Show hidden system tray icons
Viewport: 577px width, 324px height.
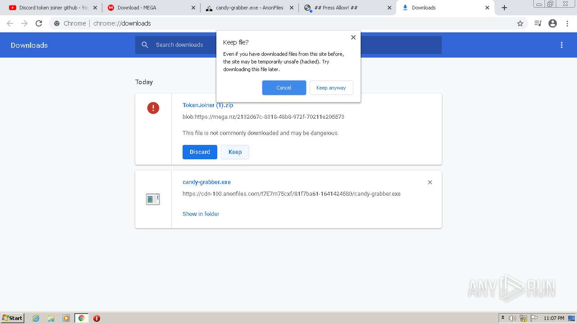(503, 318)
